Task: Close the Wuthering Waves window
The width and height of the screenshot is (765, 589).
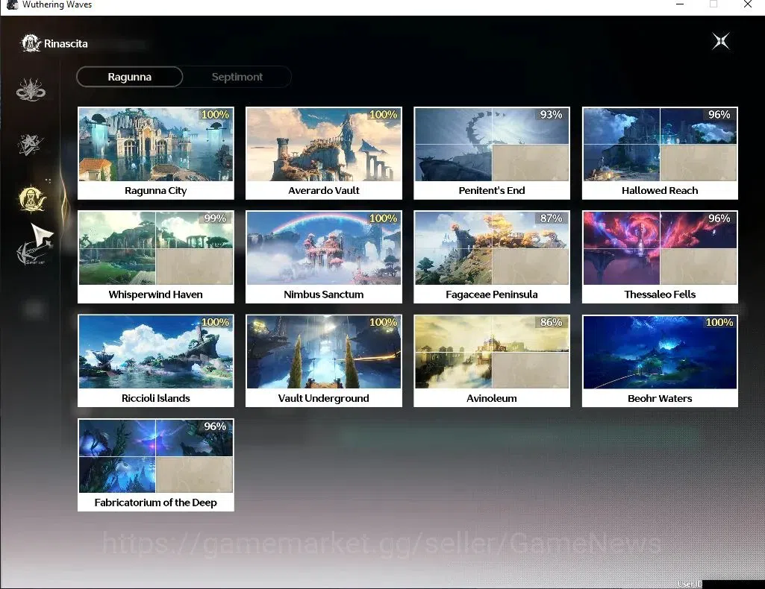Action: tap(747, 4)
